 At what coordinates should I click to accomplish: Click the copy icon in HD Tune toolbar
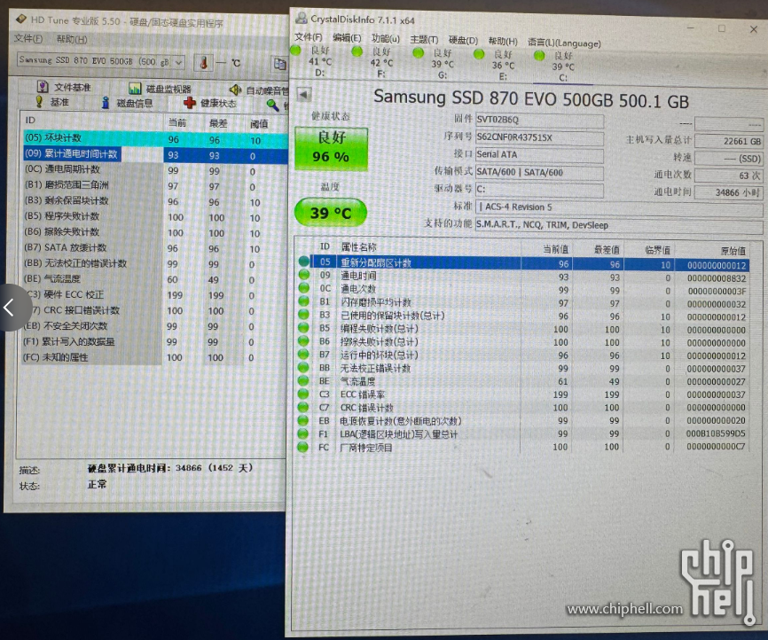(279, 64)
